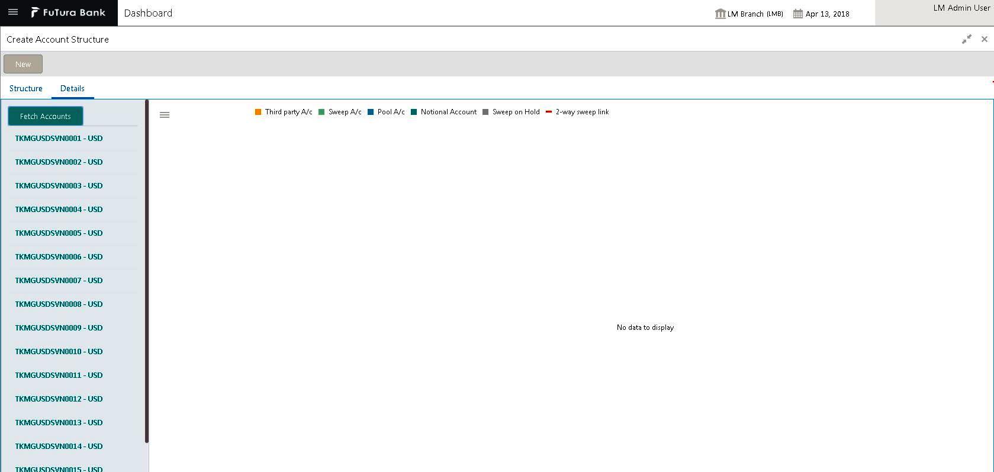
Task: Select account TKMGUSDSVN0010 - USD
Action: pos(59,352)
